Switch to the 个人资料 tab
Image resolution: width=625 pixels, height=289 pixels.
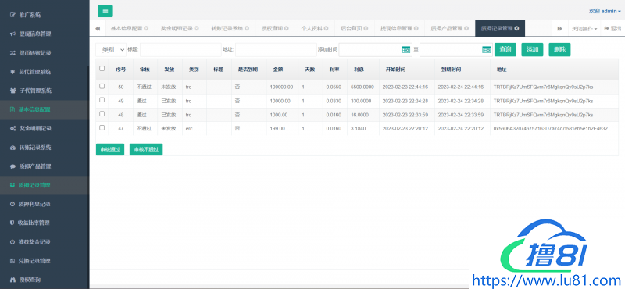315,29
